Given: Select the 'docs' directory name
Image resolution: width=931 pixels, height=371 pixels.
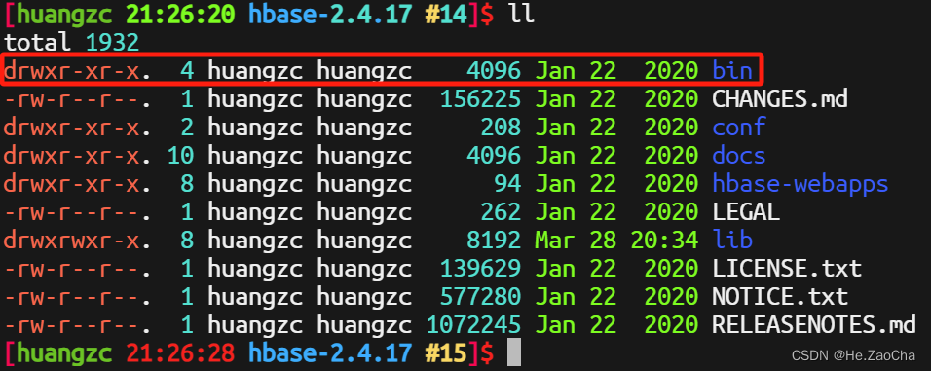Looking at the screenshot, I should (x=738, y=156).
